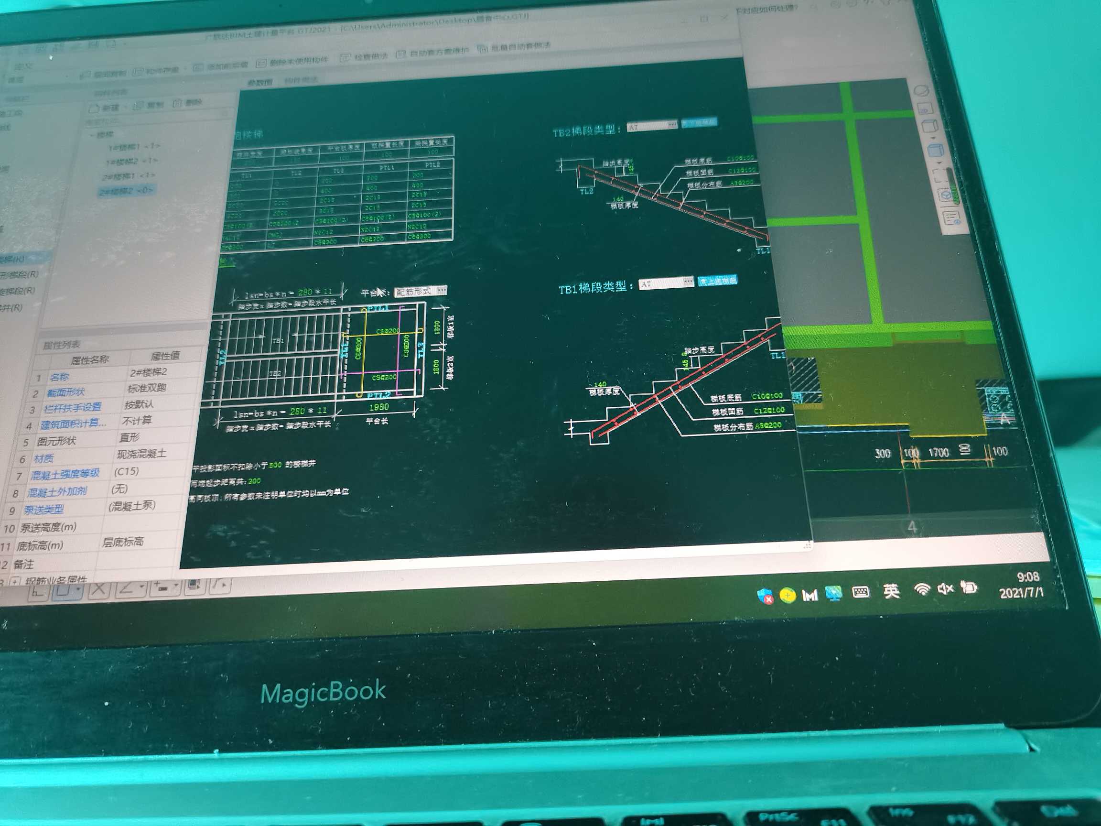Collapse the 楼梯 tree node
Screen dimensions: 1101x826
[92, 135]
